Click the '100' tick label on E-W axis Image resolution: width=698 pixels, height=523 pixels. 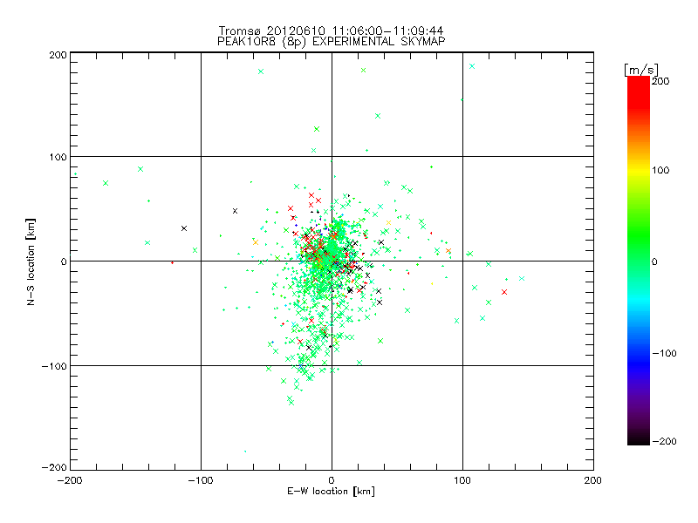tap(462, 481)
